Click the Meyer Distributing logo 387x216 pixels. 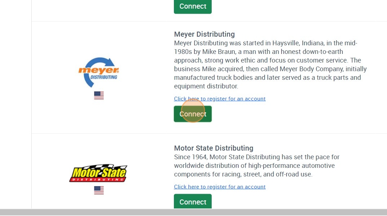99,72
